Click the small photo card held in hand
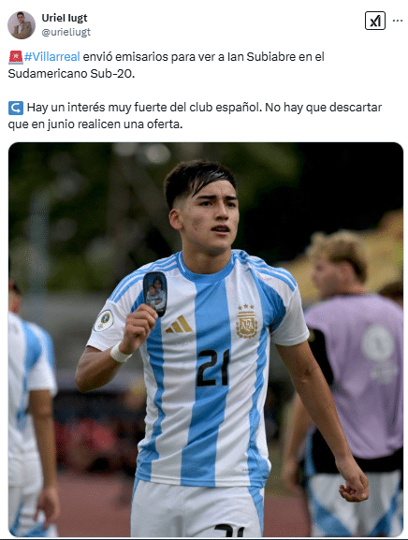Image resolution: width=408 pixels, height=540 pixels. click(x=155, y=294)
